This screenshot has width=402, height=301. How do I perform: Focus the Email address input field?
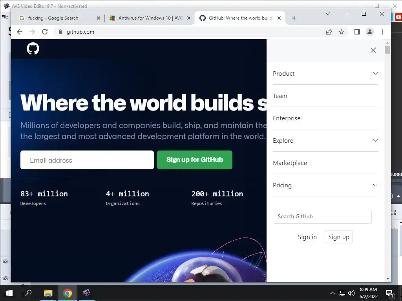(87, 160)
